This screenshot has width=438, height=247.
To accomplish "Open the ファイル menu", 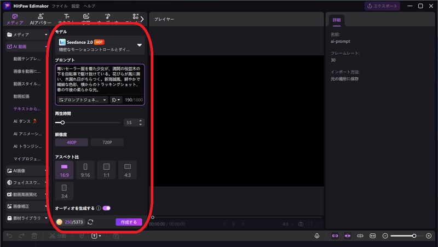I will tap(60, 6).
